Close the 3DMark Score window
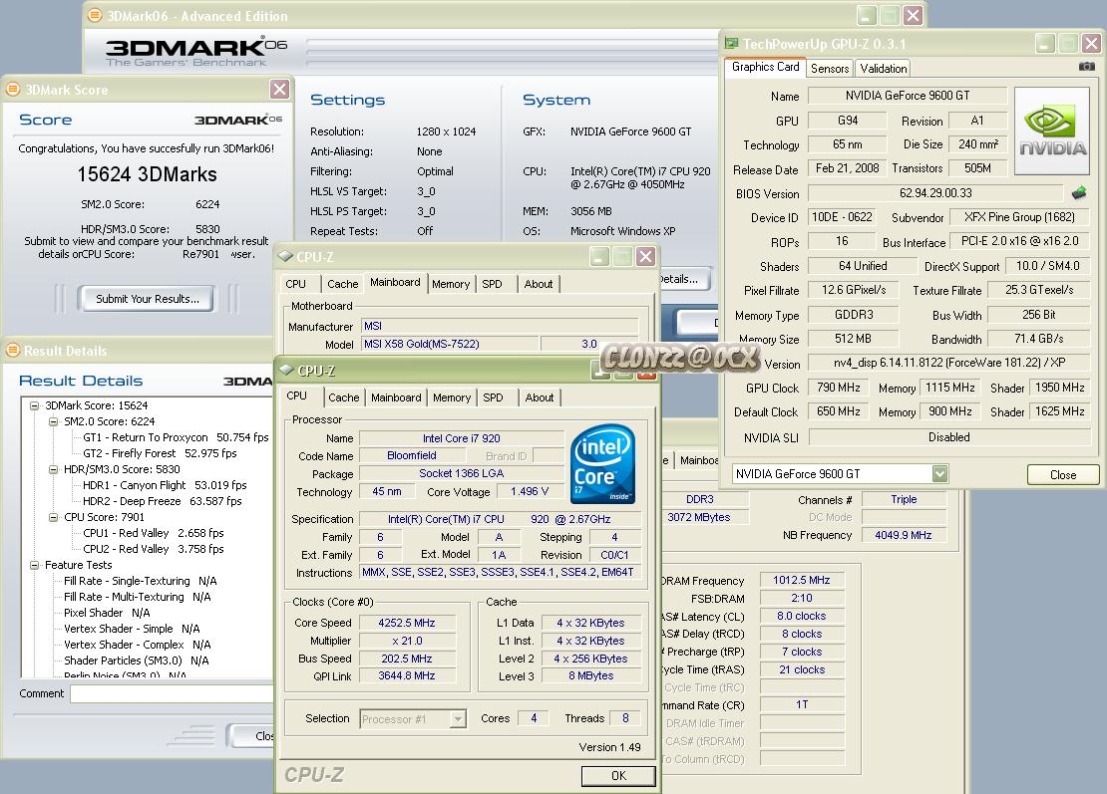The image size is (1107, 794). point(279,89)
